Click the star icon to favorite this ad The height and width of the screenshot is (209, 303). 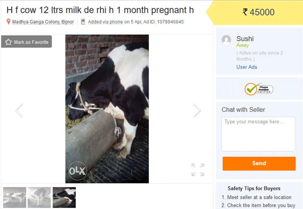(x=8, y=42)
